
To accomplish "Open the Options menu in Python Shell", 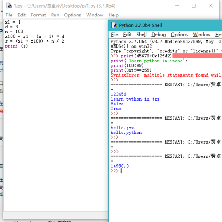I will click(x=179, y=35).
